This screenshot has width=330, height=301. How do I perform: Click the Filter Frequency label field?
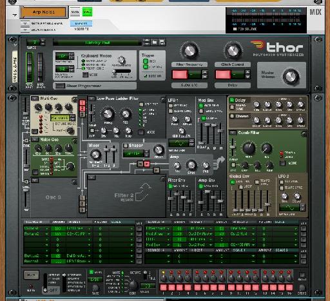[x=189, y=64]
